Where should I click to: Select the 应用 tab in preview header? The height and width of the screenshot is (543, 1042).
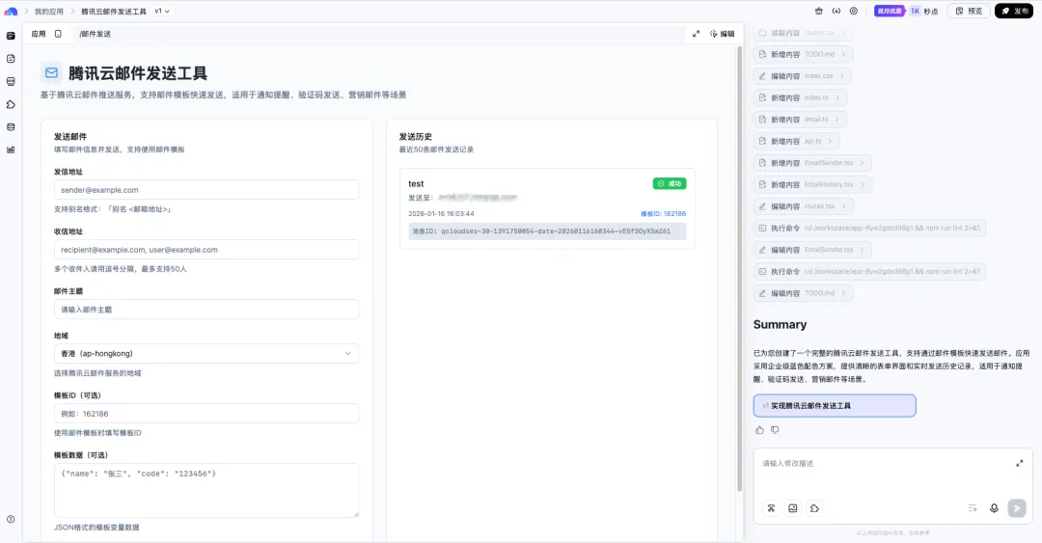[39, 34]
